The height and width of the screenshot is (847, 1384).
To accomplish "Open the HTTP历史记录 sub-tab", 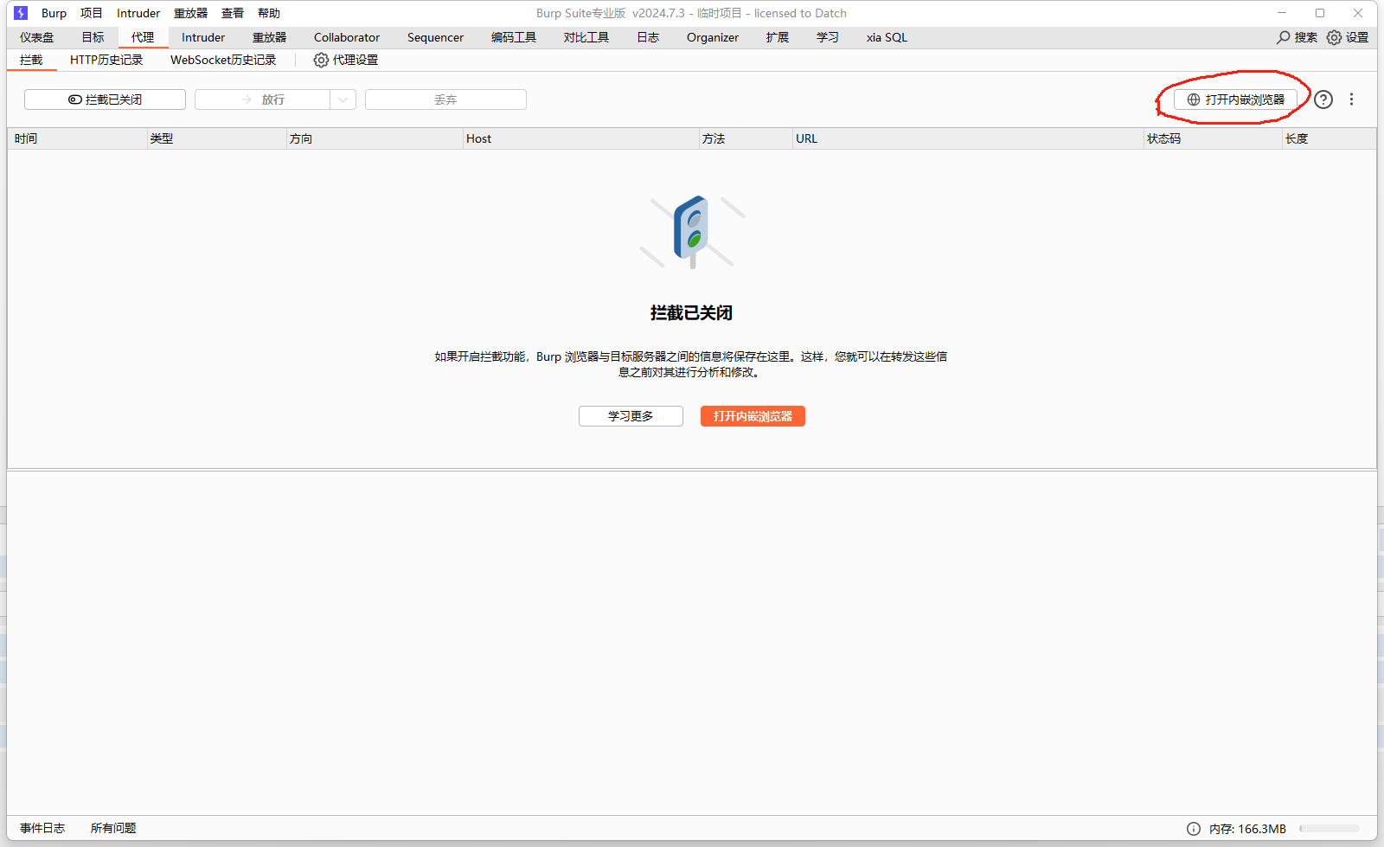I will (x=106, y=60).
